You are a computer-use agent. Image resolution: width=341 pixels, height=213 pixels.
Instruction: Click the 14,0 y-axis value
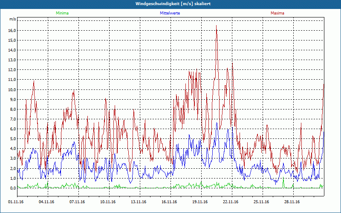13,50
